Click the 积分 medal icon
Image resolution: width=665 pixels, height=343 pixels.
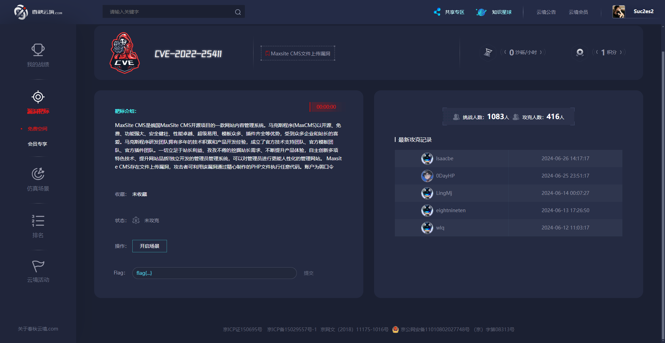[580, 53]
